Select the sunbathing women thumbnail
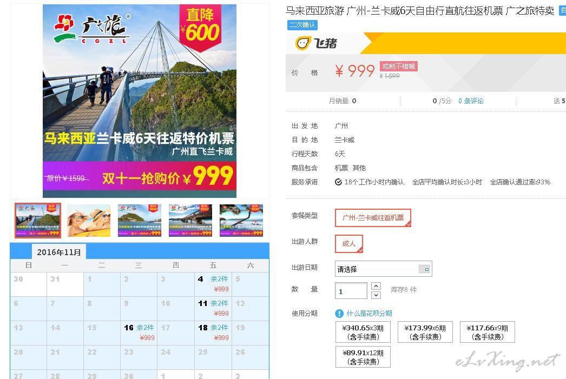The height and width of the screenshot is (379, 566). [89, 221]
